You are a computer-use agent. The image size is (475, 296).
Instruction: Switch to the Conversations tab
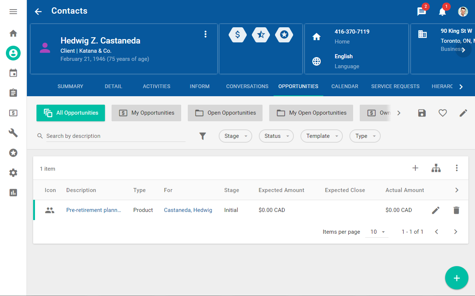[247, 86]
